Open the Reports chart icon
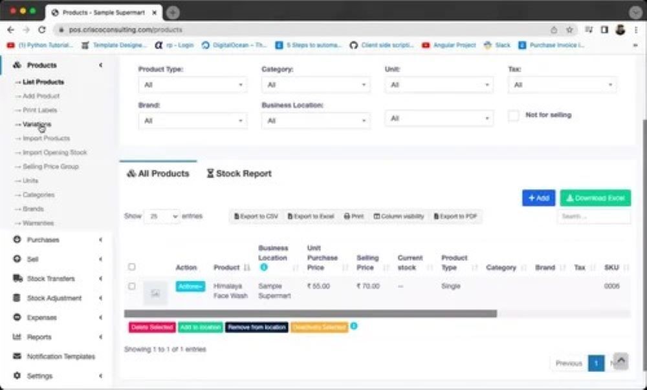 [x=17, y=336]
